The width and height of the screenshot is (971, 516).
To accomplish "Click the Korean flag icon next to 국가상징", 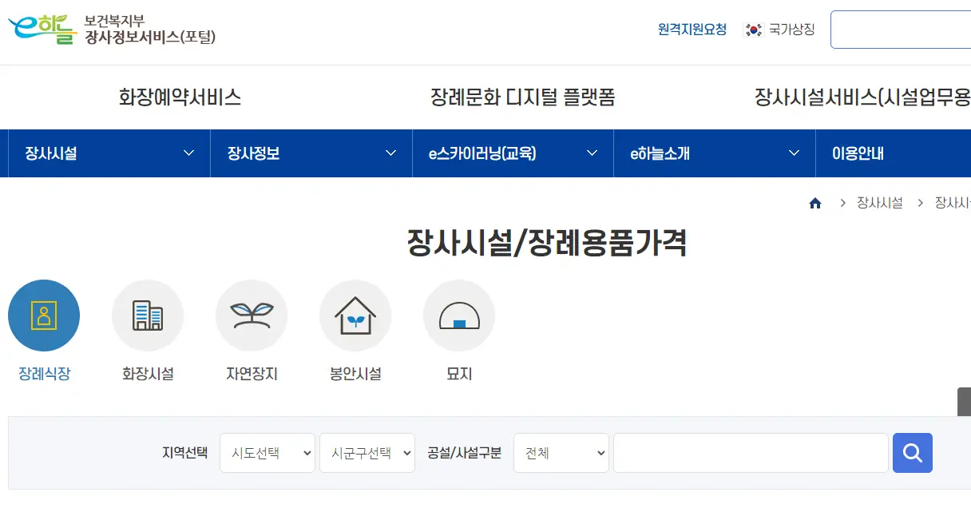I will point(751,29).
